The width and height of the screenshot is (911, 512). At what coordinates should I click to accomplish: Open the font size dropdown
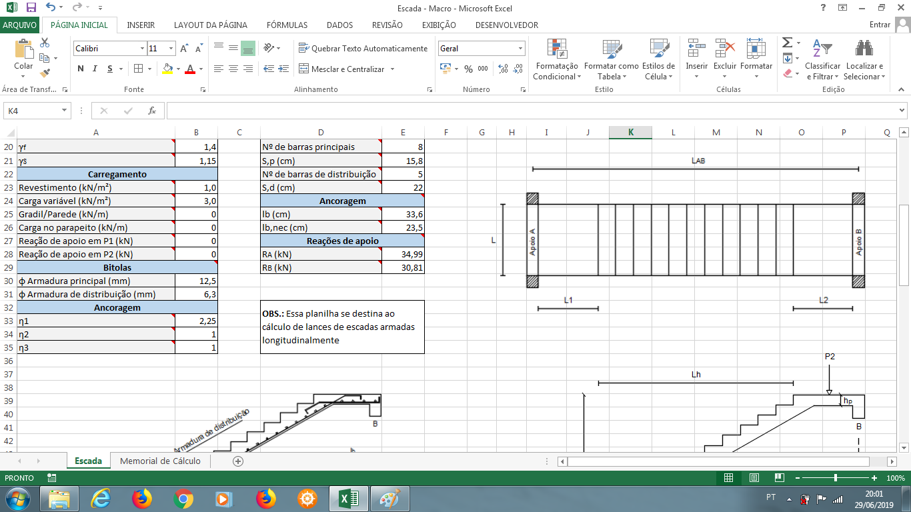171,49
